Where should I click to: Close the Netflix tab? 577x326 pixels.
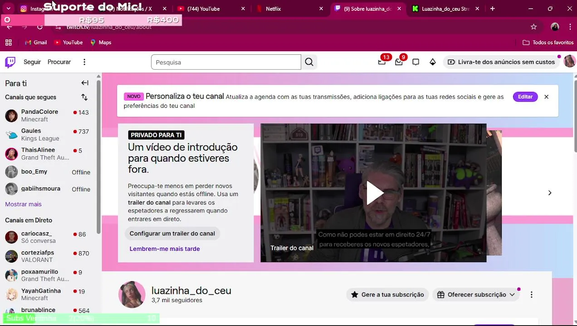tap(321, 9)
